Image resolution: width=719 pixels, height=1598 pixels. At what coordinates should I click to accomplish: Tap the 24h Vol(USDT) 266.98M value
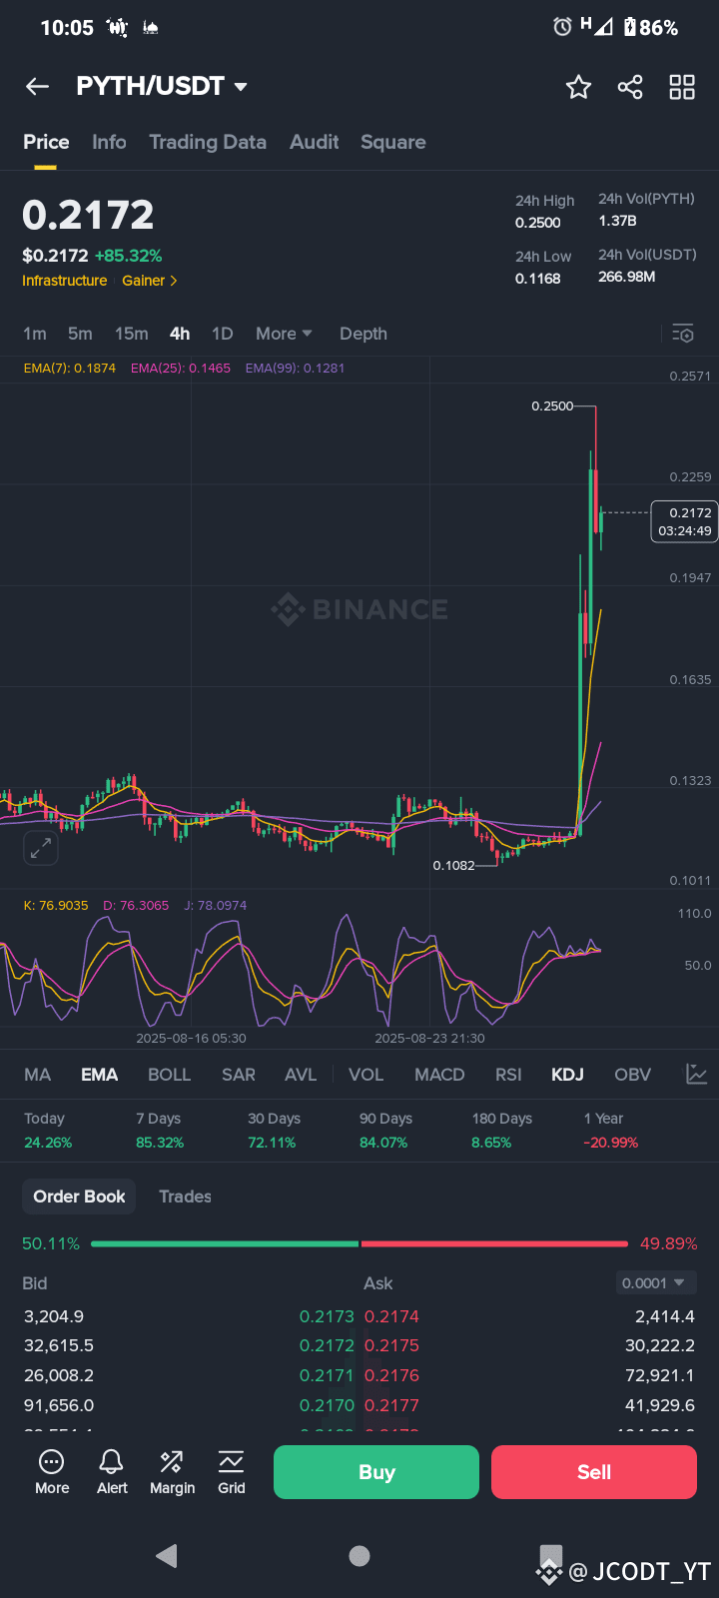click(x=627, y=277)
